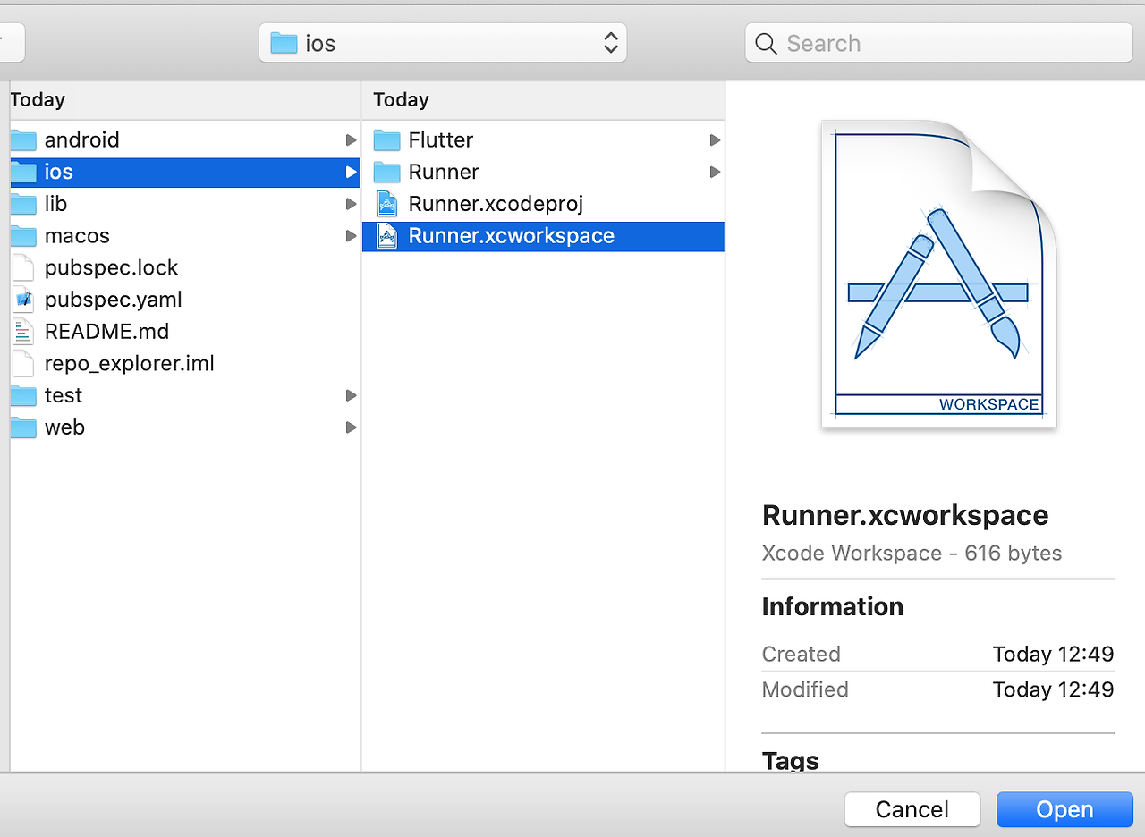Select the web folder name
1145x837 pixels.
coord(64,428)
